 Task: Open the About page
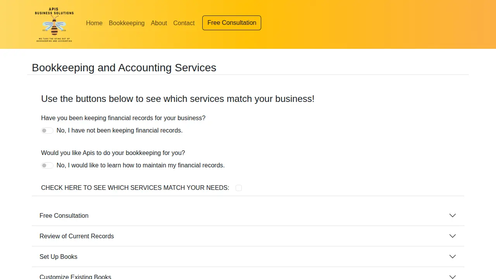pyautogui.click(x=159, y=23)
